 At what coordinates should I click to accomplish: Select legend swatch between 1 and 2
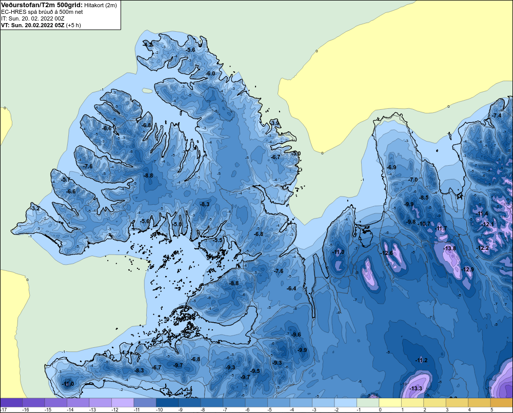412,403
